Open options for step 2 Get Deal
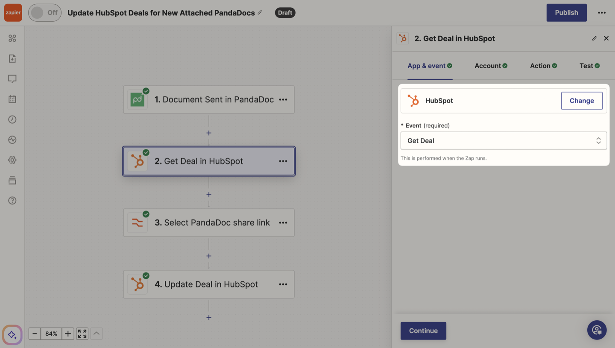615x348 pixels. pos(283,161)
